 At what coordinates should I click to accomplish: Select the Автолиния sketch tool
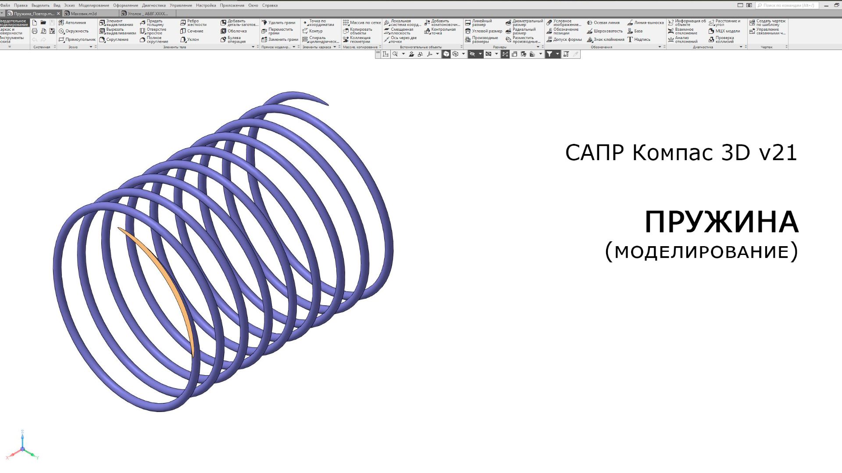(72, 22)
